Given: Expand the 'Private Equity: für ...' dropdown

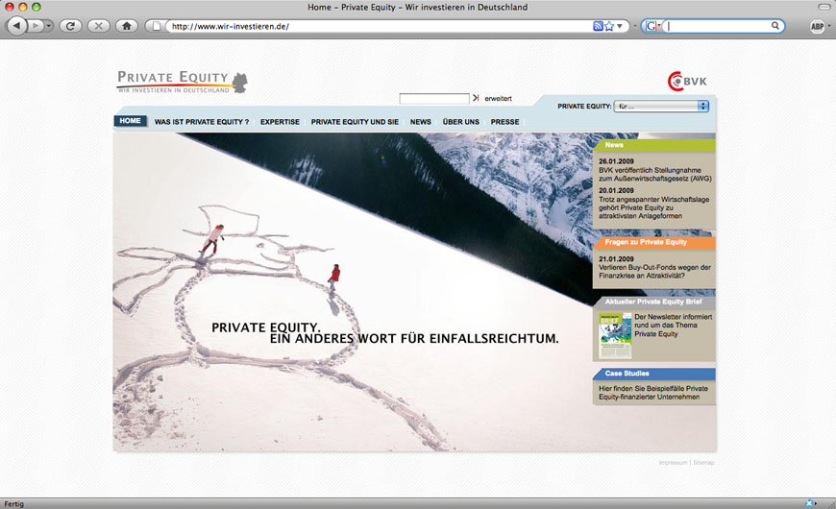Looking at the screenshot, I should (x=661, y=106).
